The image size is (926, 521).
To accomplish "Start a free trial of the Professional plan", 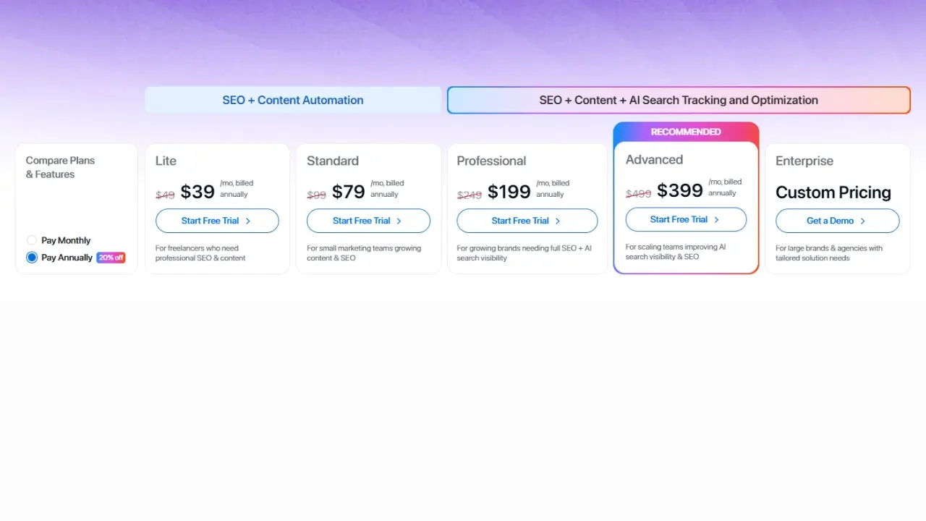I will click(527, 221).
